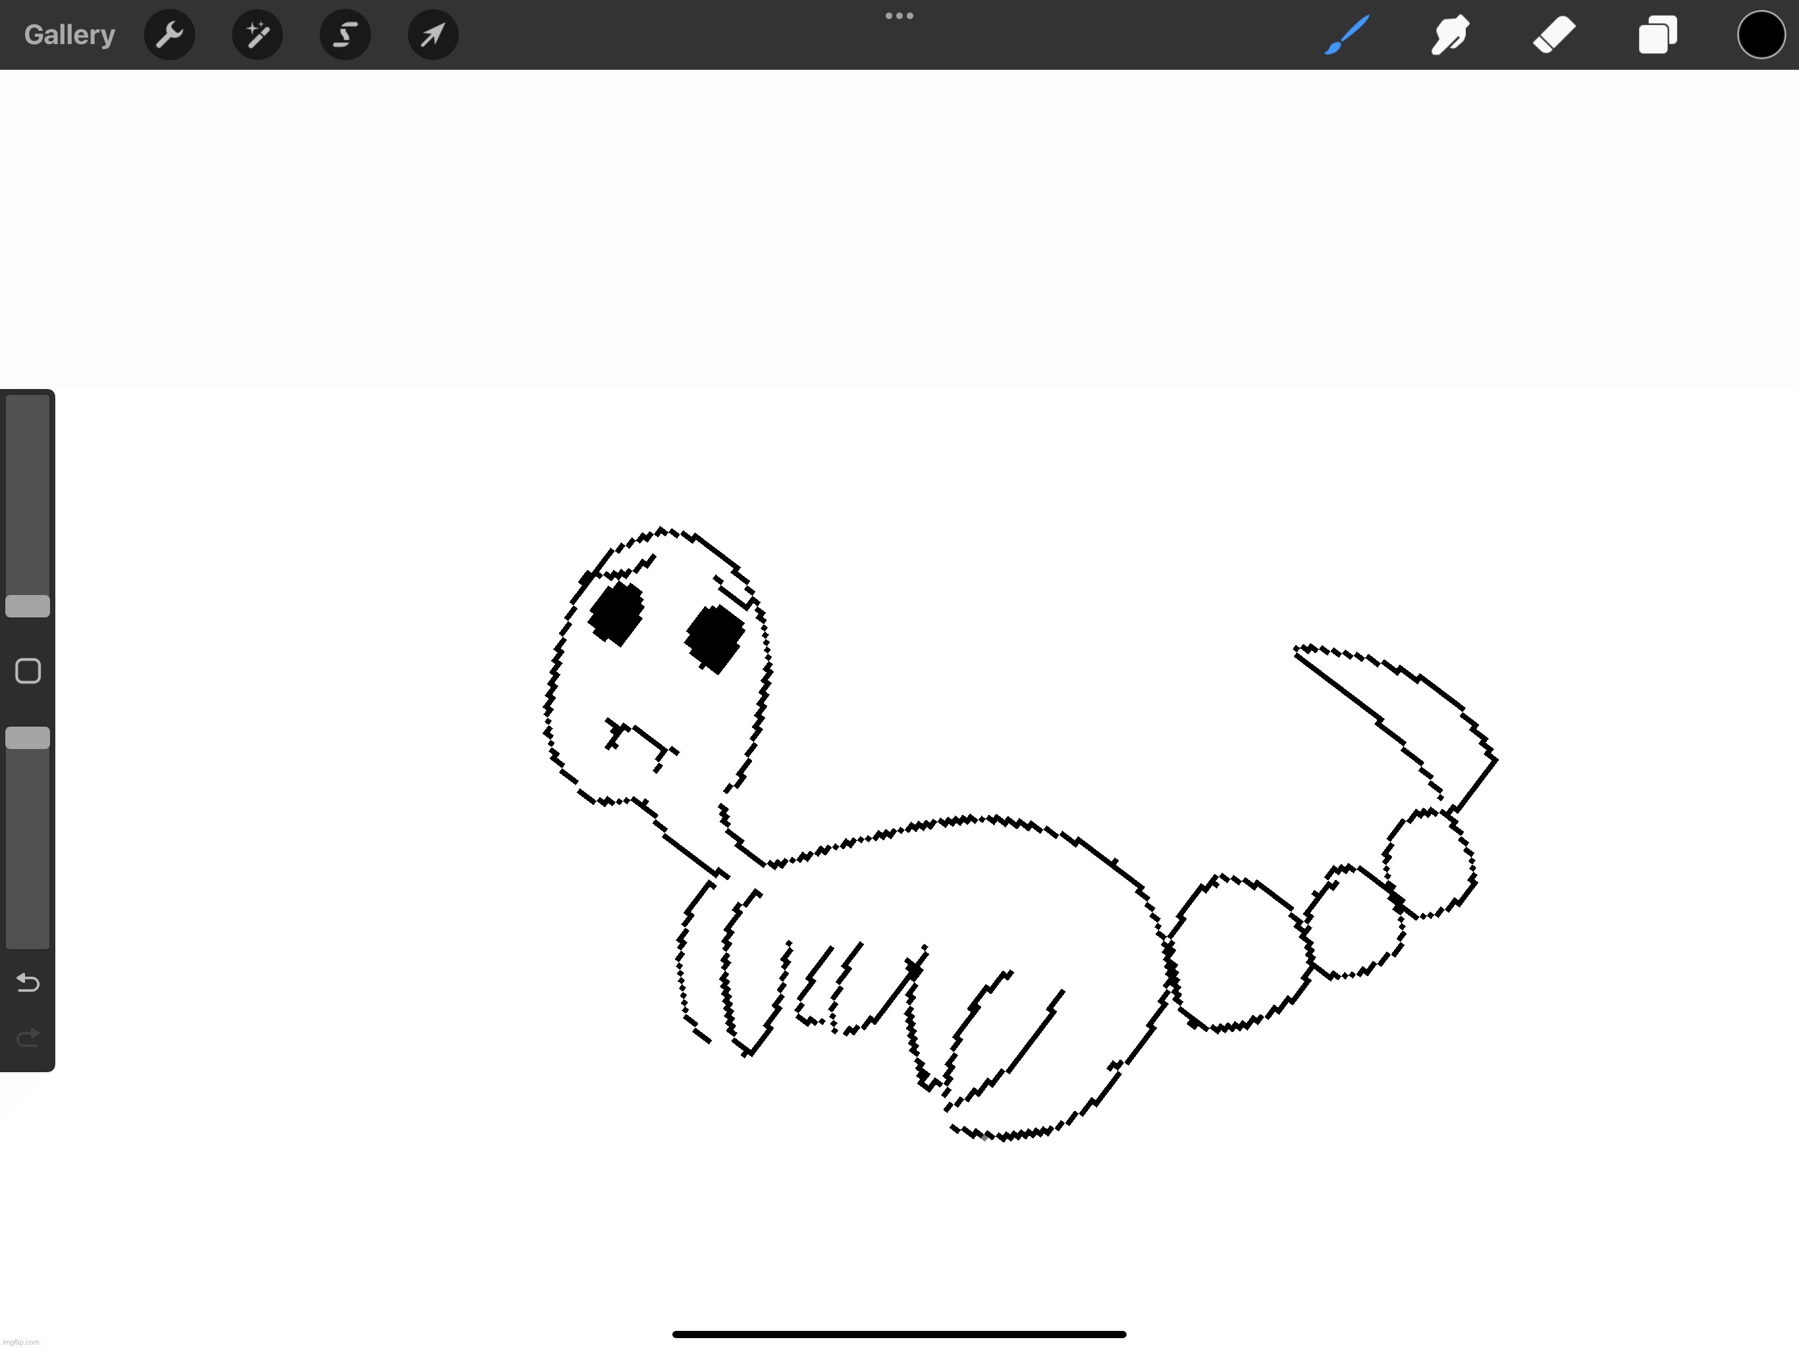Open the black color picker
Image resolution: width=1799 pixels, height=1348 pixels.
coord(1761,35)
